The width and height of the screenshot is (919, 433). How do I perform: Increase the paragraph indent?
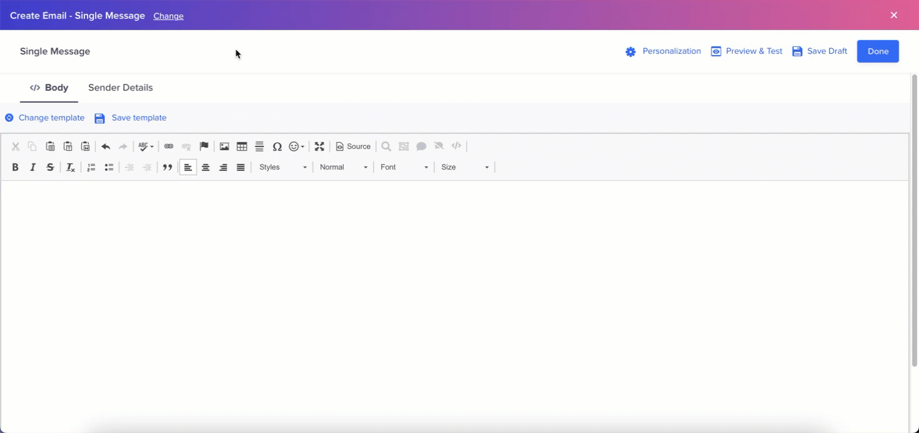[x=147, y=167]
